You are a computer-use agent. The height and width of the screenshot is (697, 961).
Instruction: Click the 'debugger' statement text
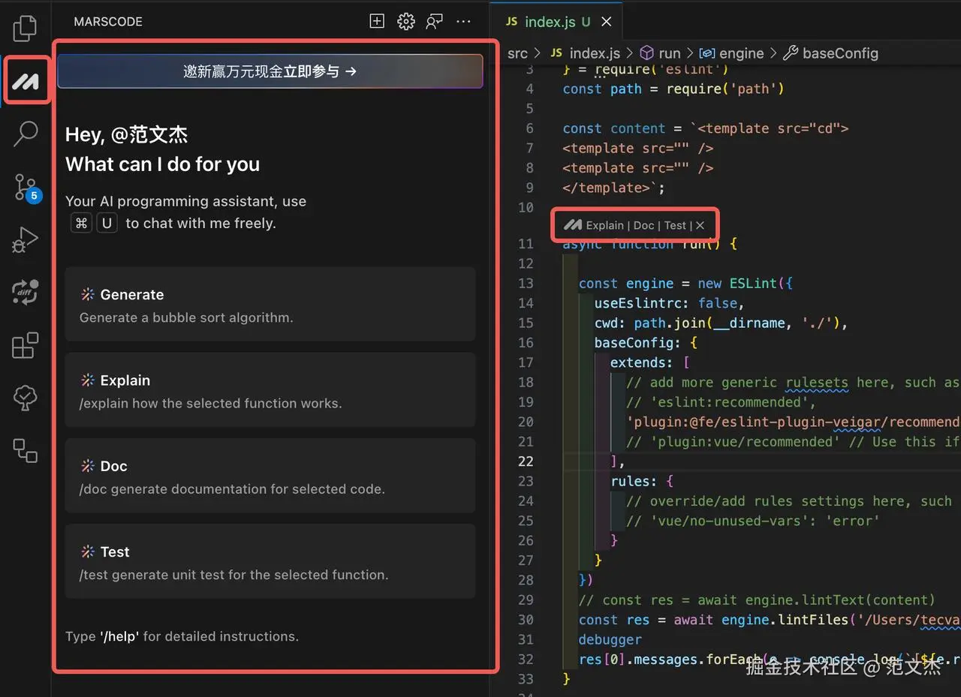tap(610, 639)
